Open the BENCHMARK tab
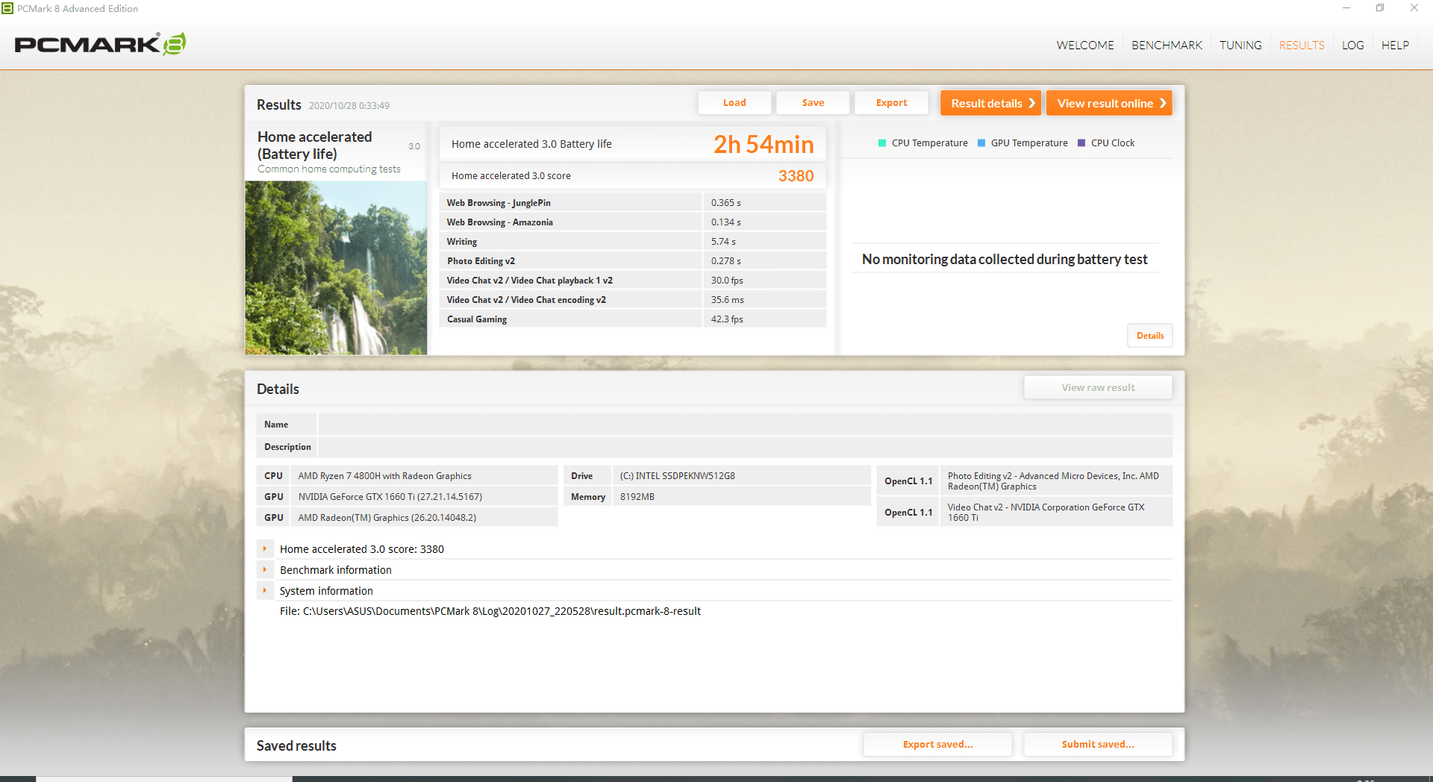This screenshot has height=782, width=1433. point(1167,46)
